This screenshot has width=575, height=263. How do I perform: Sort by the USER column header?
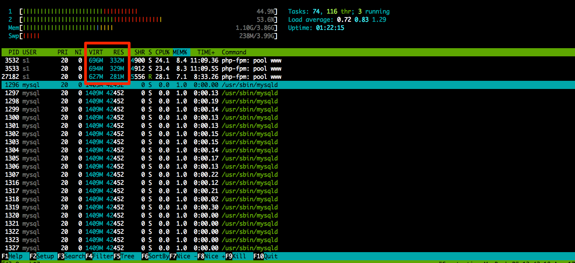click(x=30, y=52)
